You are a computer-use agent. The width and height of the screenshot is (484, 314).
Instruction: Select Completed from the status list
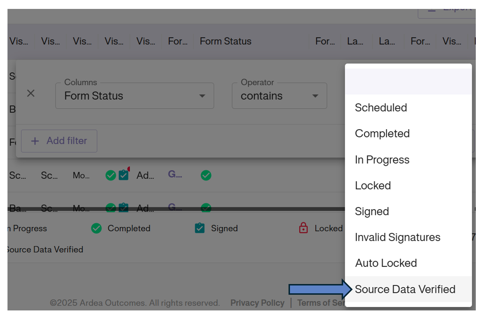click(382, 133)
